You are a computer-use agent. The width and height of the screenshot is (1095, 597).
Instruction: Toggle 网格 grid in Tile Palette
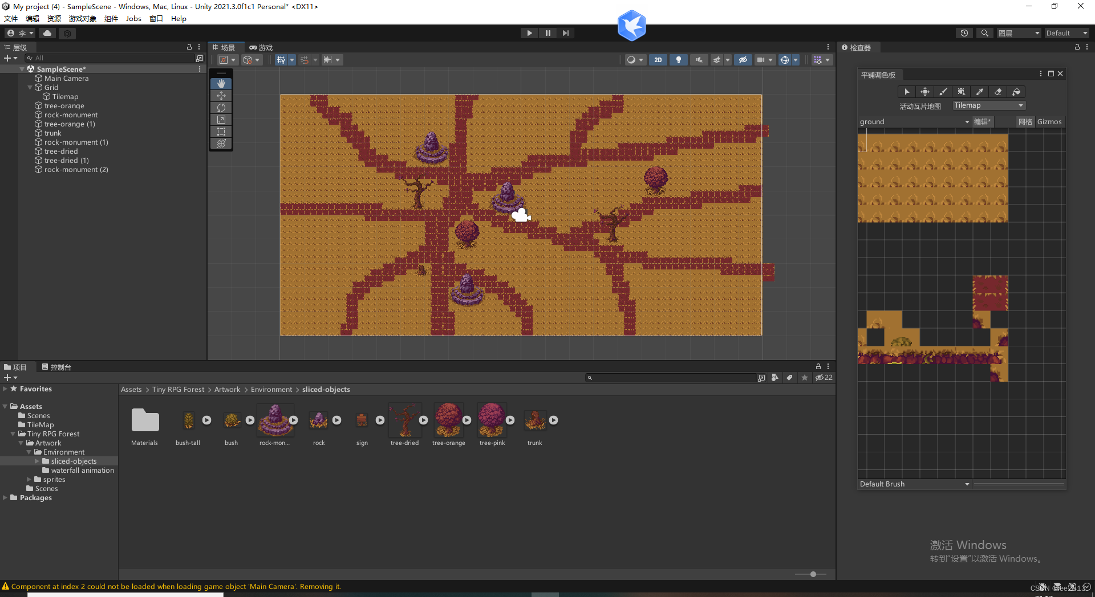pyautogui.click(x=1025, y=122)
